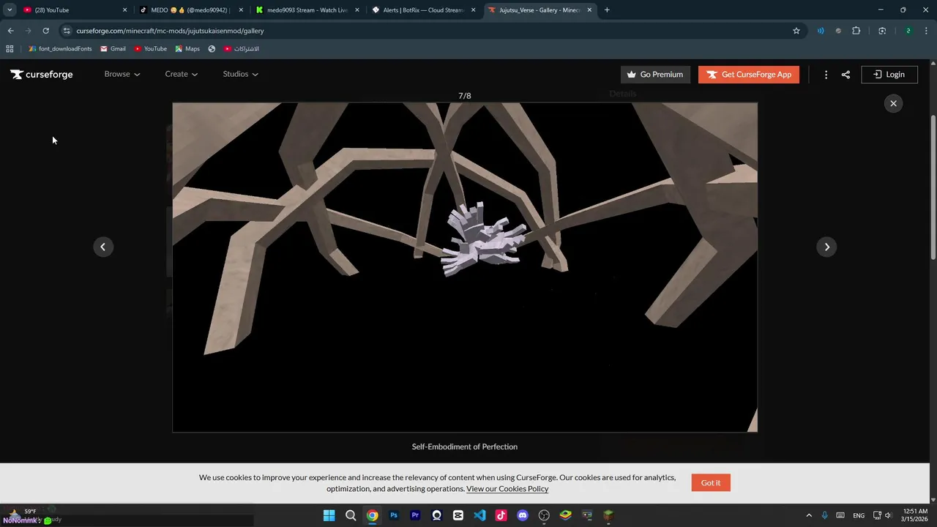Click the gallery image of Self-Embodiment
This screenshot has width=937, height=527.
465,267
